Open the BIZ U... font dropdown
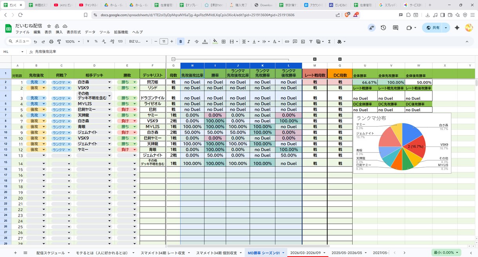This screenshot has height=257, width=478. click(139, 42)
